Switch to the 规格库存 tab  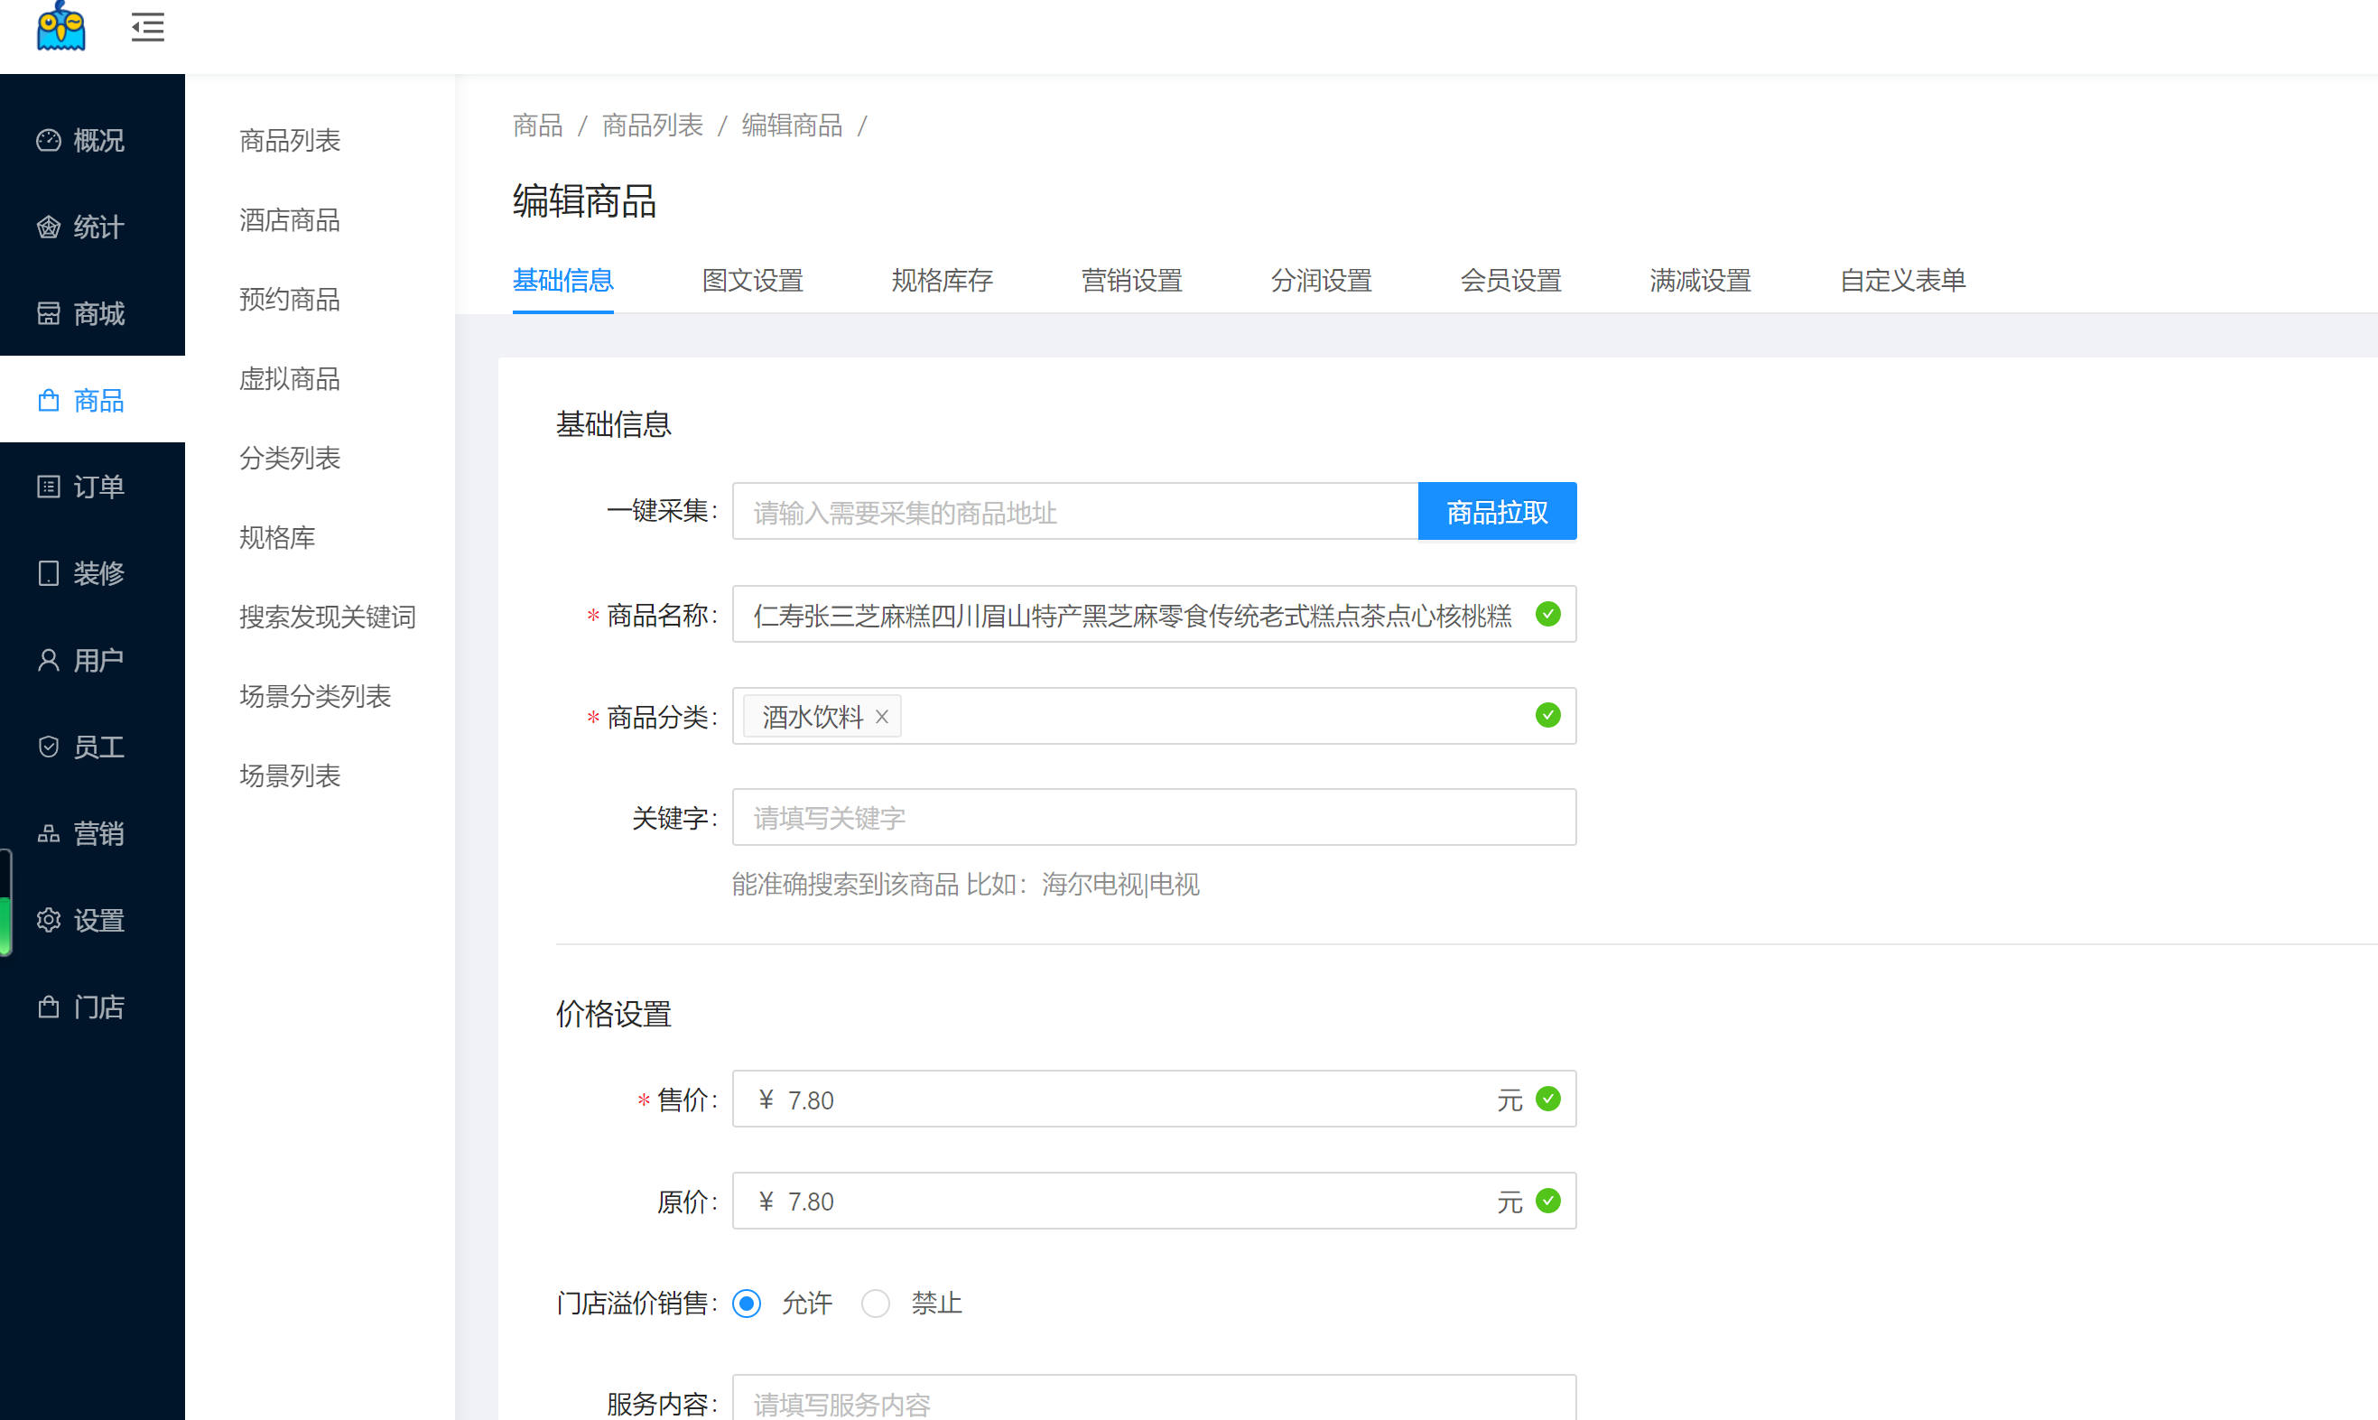click(942, 281)
